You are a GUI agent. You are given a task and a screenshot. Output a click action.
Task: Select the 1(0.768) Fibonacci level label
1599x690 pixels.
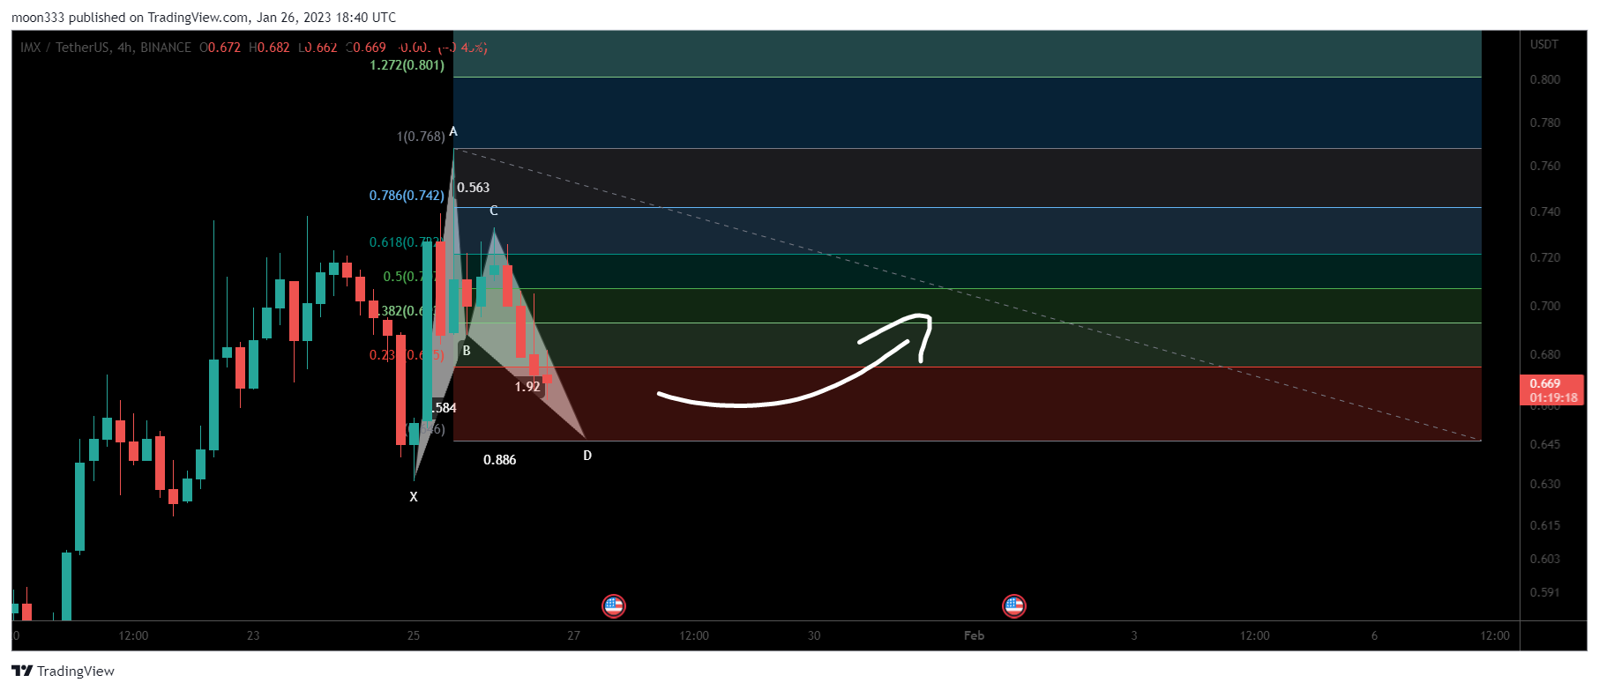click(x=421, y=137)
